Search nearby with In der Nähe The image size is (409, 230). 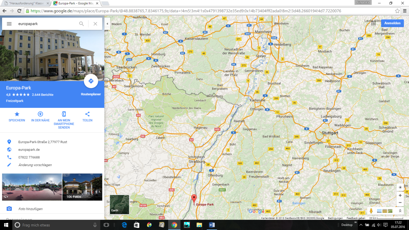pos(40,117)
